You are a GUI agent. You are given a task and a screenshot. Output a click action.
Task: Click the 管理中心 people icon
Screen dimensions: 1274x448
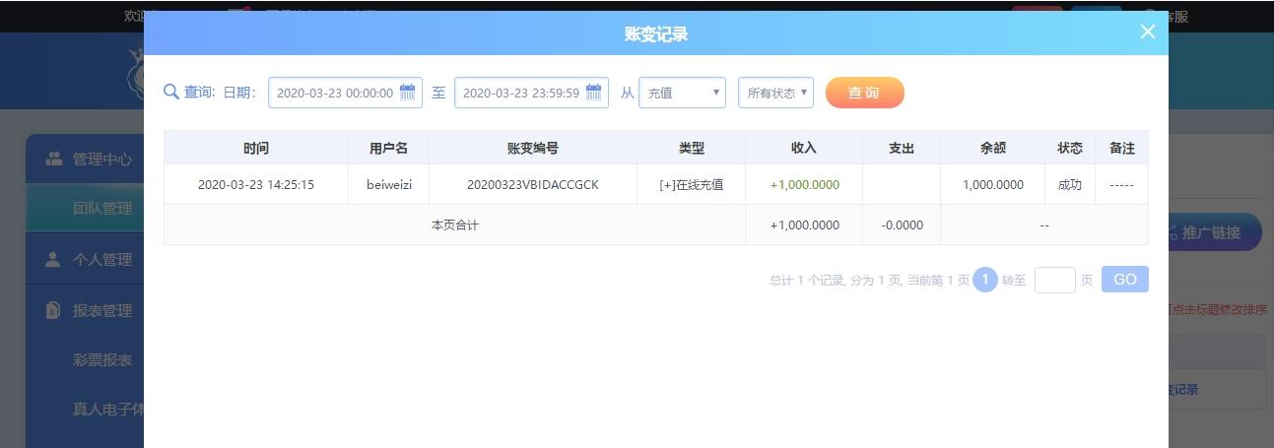point(54,159)
